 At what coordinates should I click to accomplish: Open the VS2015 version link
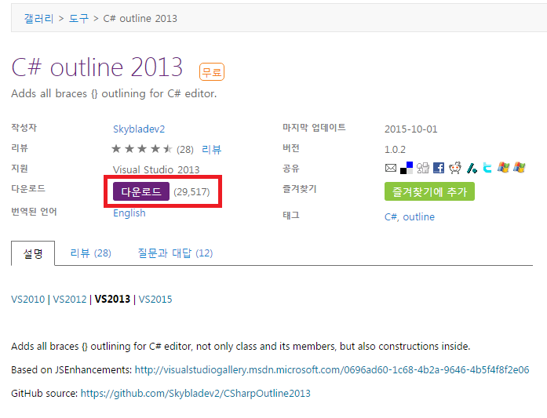[x=155, y=299]
